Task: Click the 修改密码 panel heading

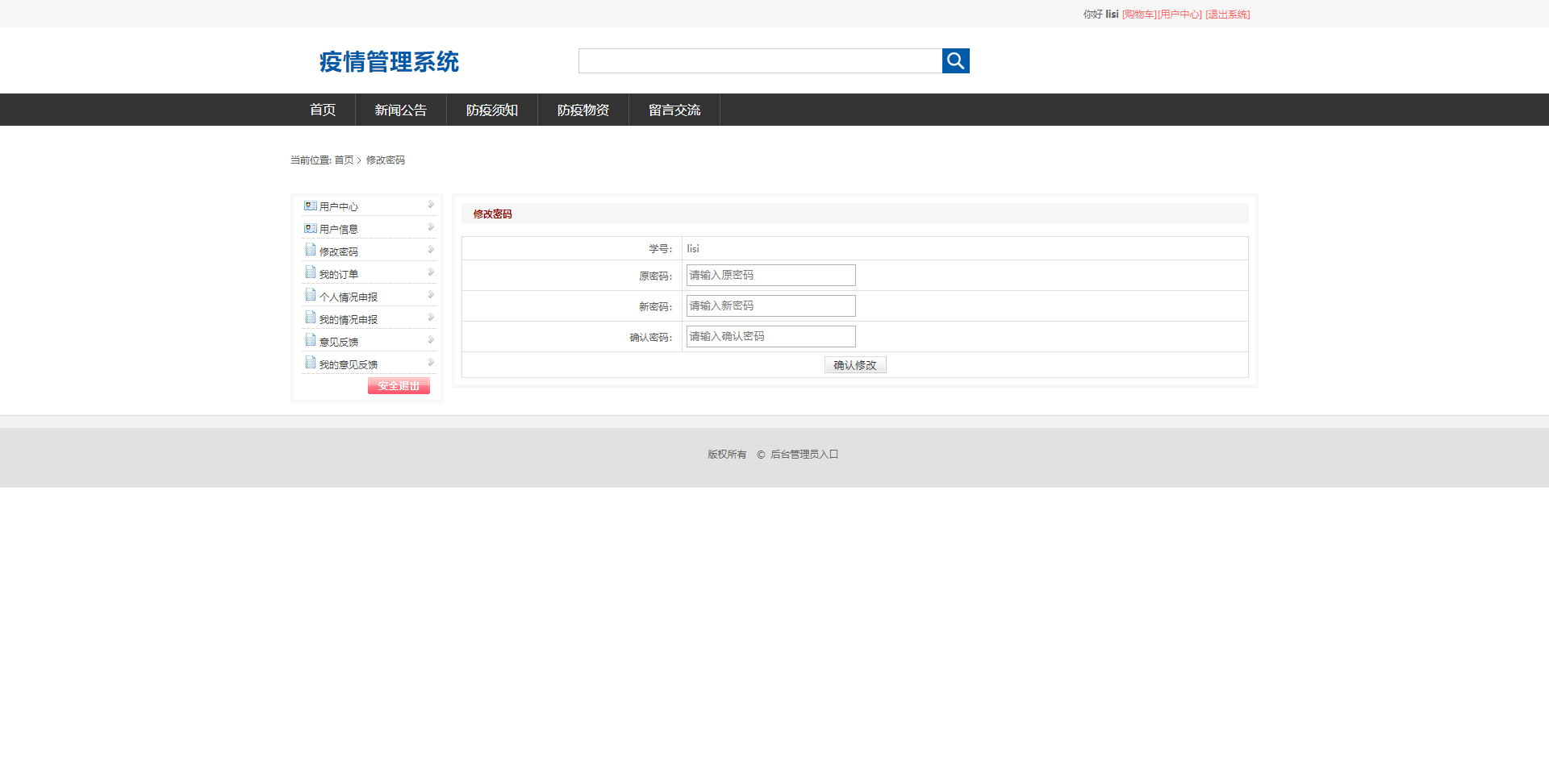Action: [x=492, y=214]
